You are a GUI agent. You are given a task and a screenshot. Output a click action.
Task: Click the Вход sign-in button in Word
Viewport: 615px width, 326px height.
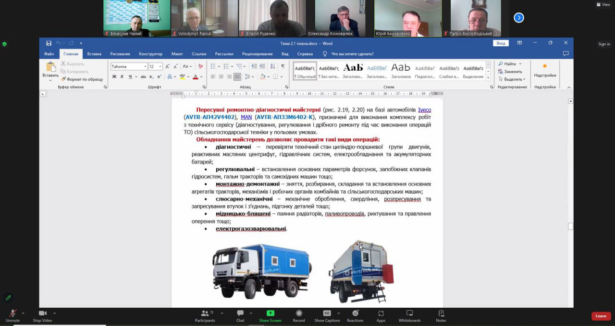click(501, 43)
